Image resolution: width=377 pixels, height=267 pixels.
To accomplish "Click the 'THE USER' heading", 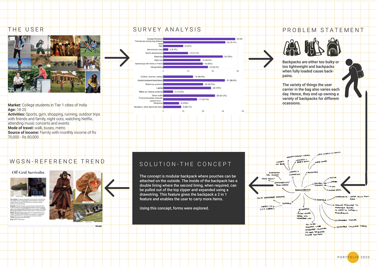I will [26, 29].
